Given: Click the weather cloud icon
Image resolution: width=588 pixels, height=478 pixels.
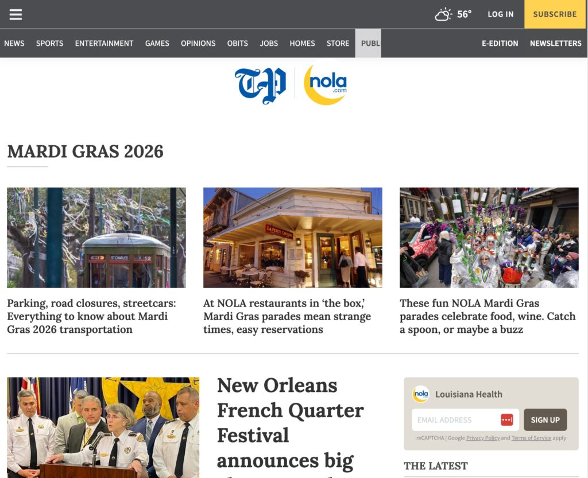Looking at the screenshot, I should [x=443, y=14].
